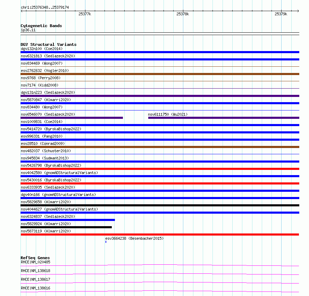Select nsv6324837 (Sedlazeck2020) label

coord(48,216)
